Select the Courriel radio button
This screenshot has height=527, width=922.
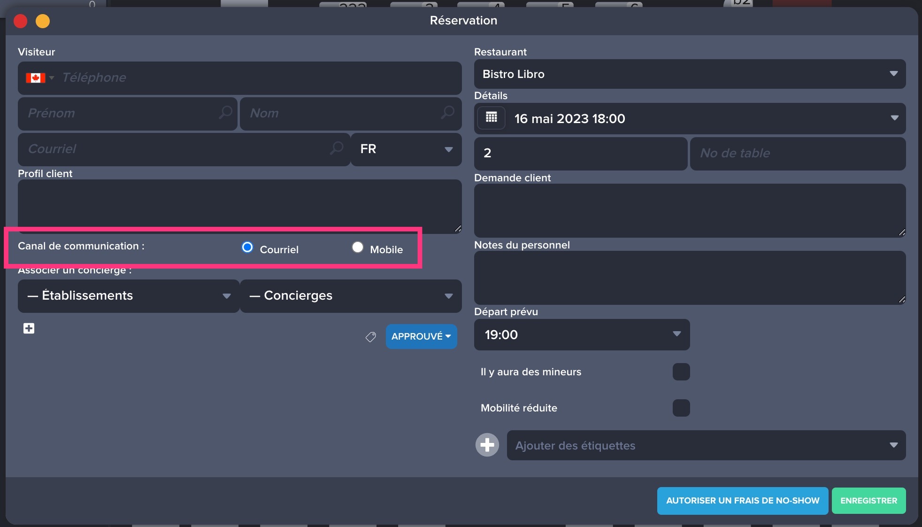click(x=247, y=247)
